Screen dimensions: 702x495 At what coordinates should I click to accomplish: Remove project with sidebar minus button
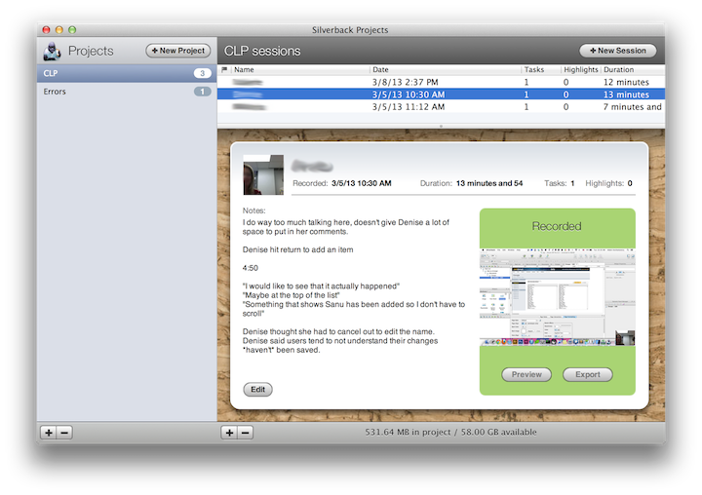64,433
